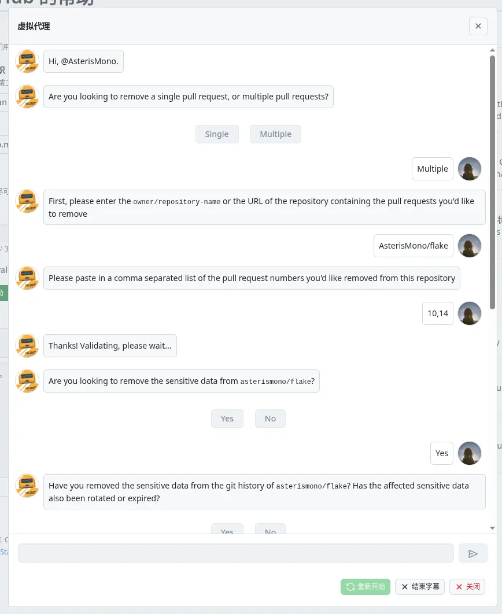Answer "No" to removing sensitive data question
This screenshot has height=614, width=502.
click(270, 419)
